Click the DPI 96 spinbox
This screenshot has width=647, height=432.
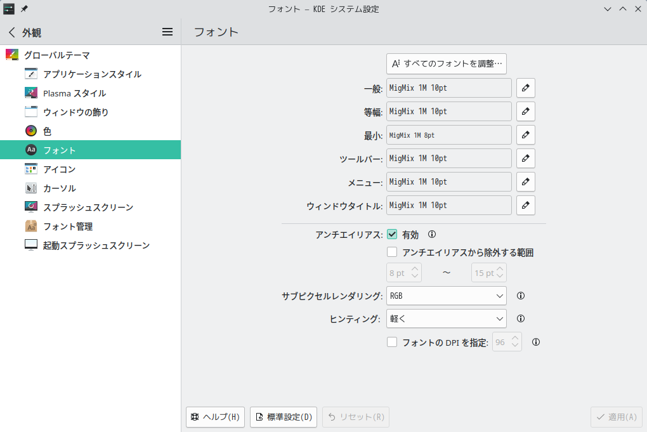point(507,342)
